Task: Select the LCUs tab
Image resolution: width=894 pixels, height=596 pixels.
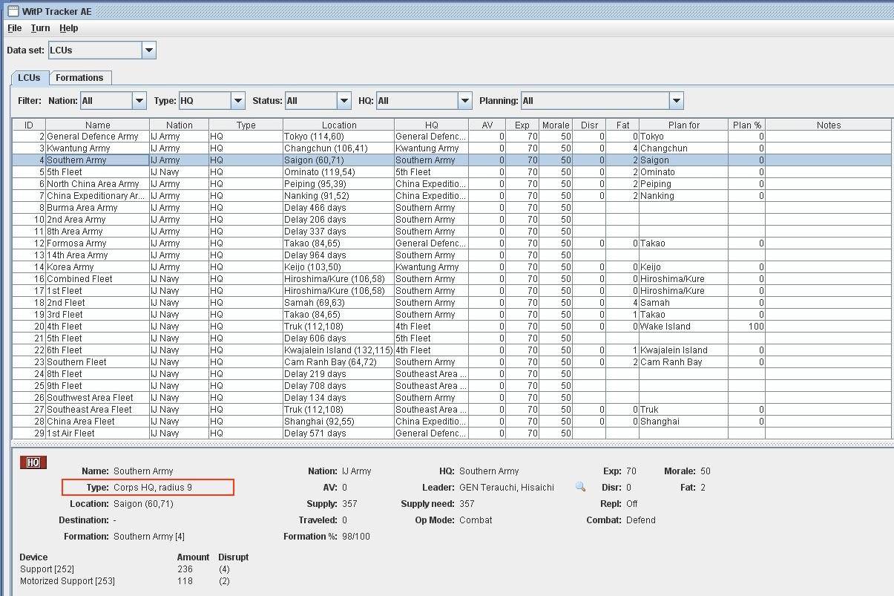Action: (x=29, y=78)
